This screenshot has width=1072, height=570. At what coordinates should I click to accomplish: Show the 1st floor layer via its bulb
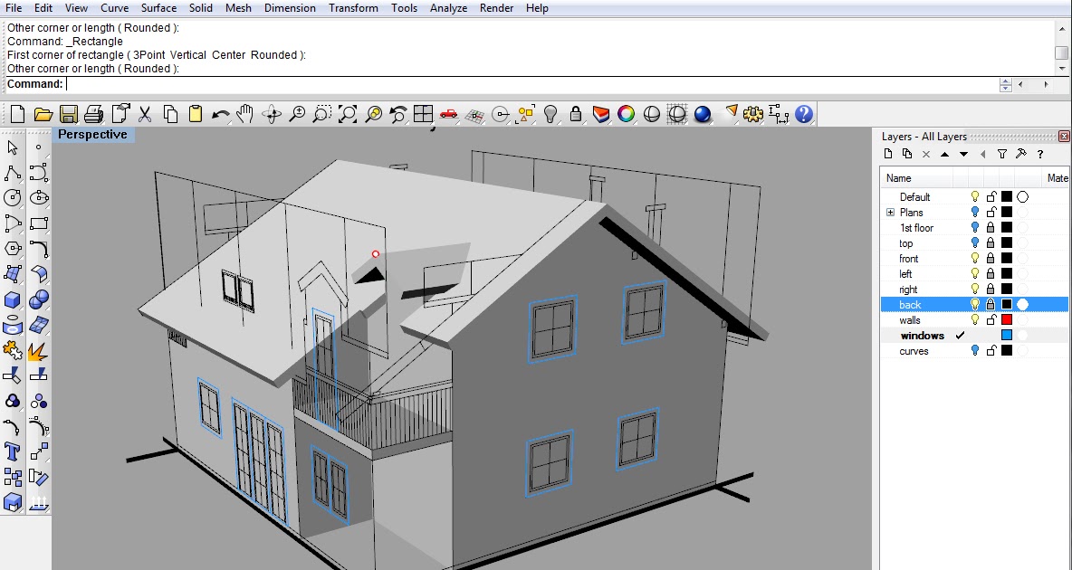[976, 228]
